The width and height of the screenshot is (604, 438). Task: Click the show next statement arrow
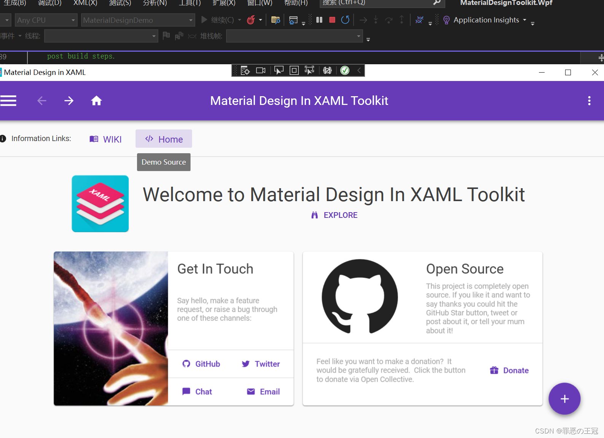363,20
